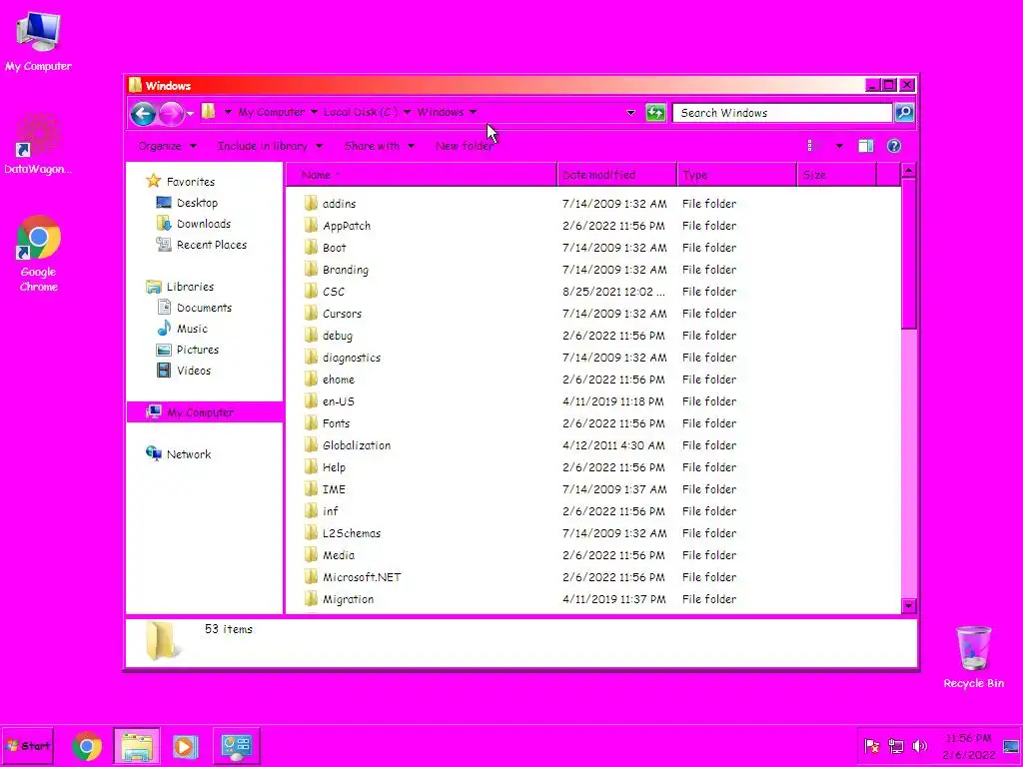Open the address bar history dropdown

click(x=630, y=113)
